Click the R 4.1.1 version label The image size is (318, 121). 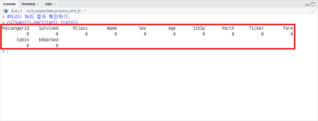tap(17, 11)
